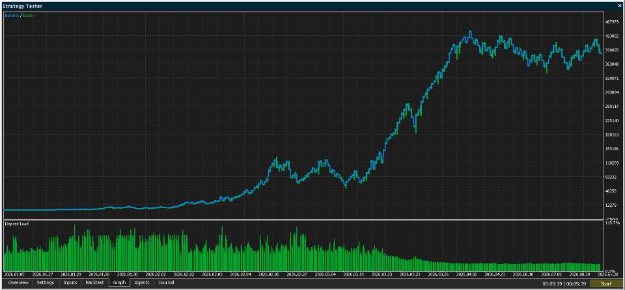Click the Deposit Load label
Viewport: 625px width, 290px height.
click(17, 224)
